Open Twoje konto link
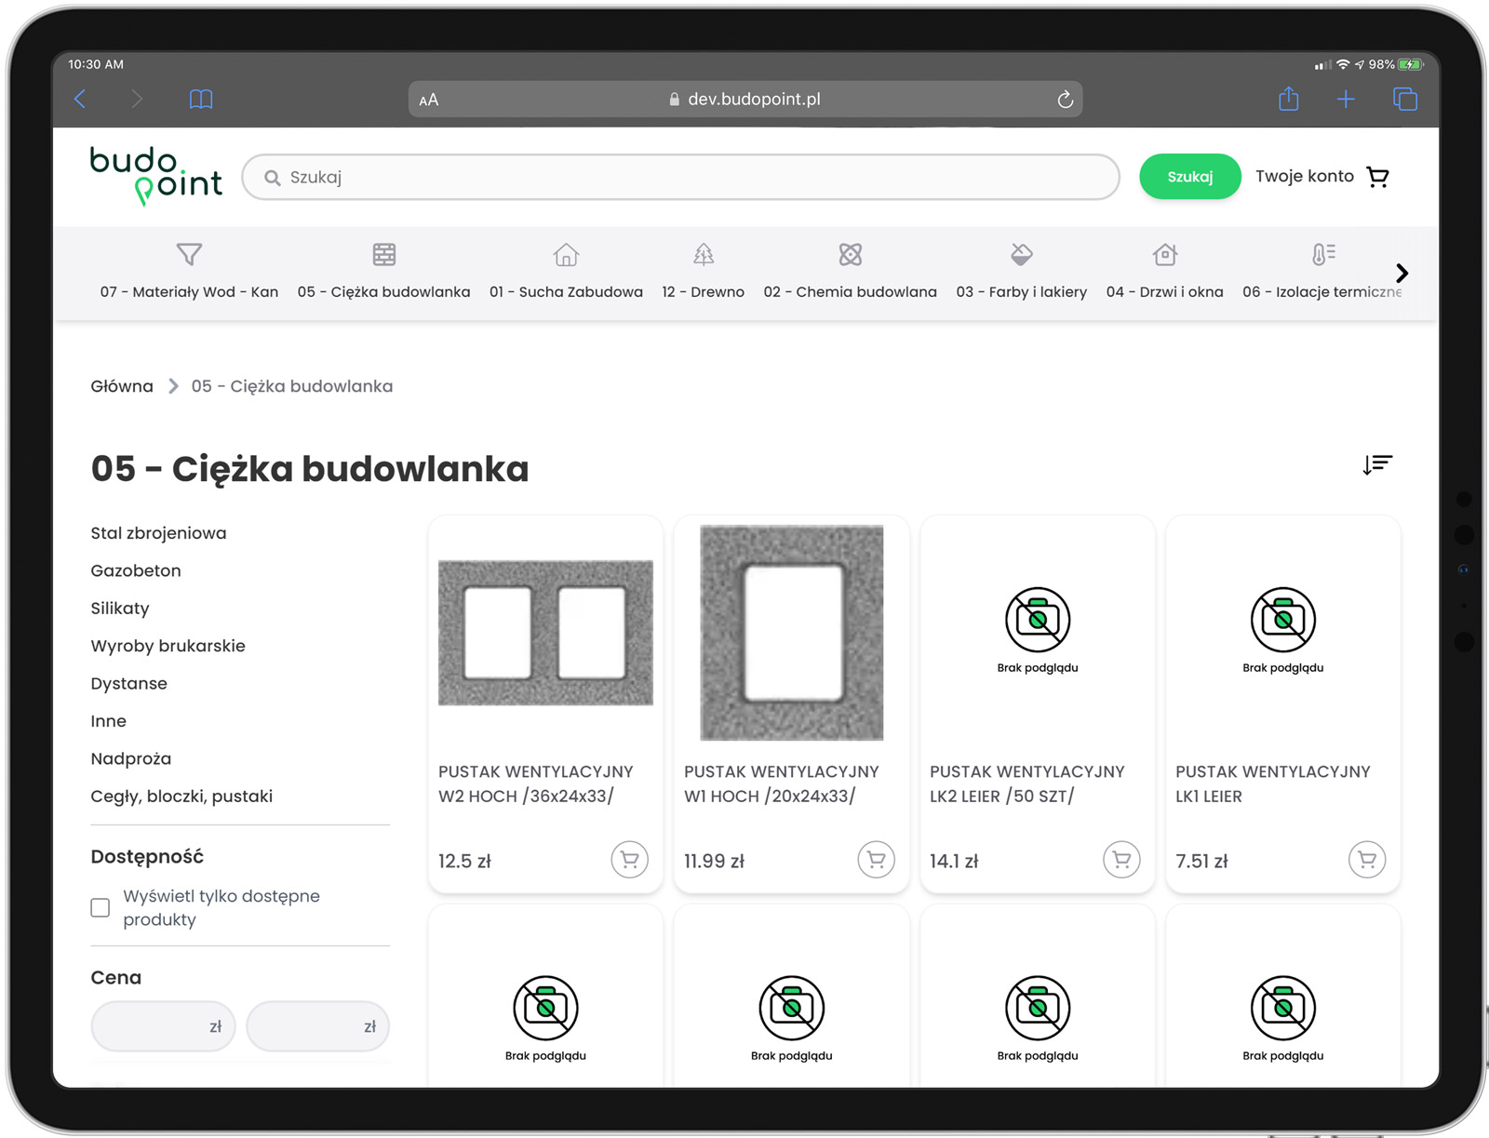 coord(1305,176)
